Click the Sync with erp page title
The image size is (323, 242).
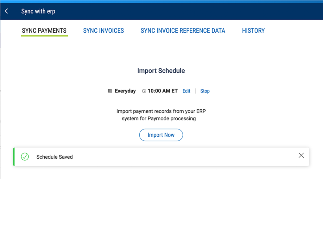coord(38,11)
